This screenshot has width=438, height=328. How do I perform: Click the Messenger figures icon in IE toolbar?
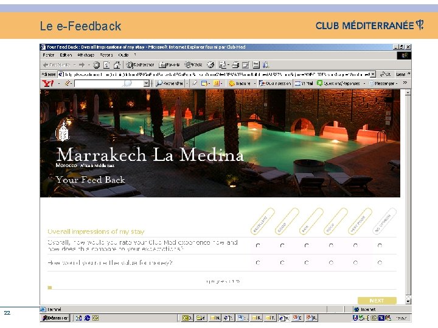266,65
